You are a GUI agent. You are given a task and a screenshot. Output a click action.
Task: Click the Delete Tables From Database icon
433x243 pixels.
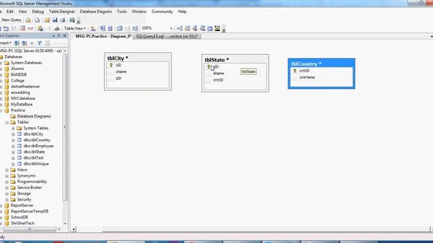(x=22, y=28)
